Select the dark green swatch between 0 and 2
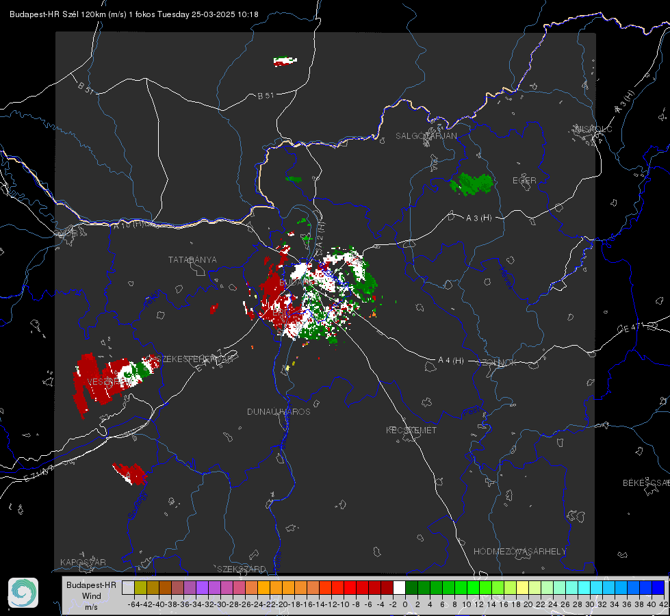670x616 pixels. click(411, 588)
